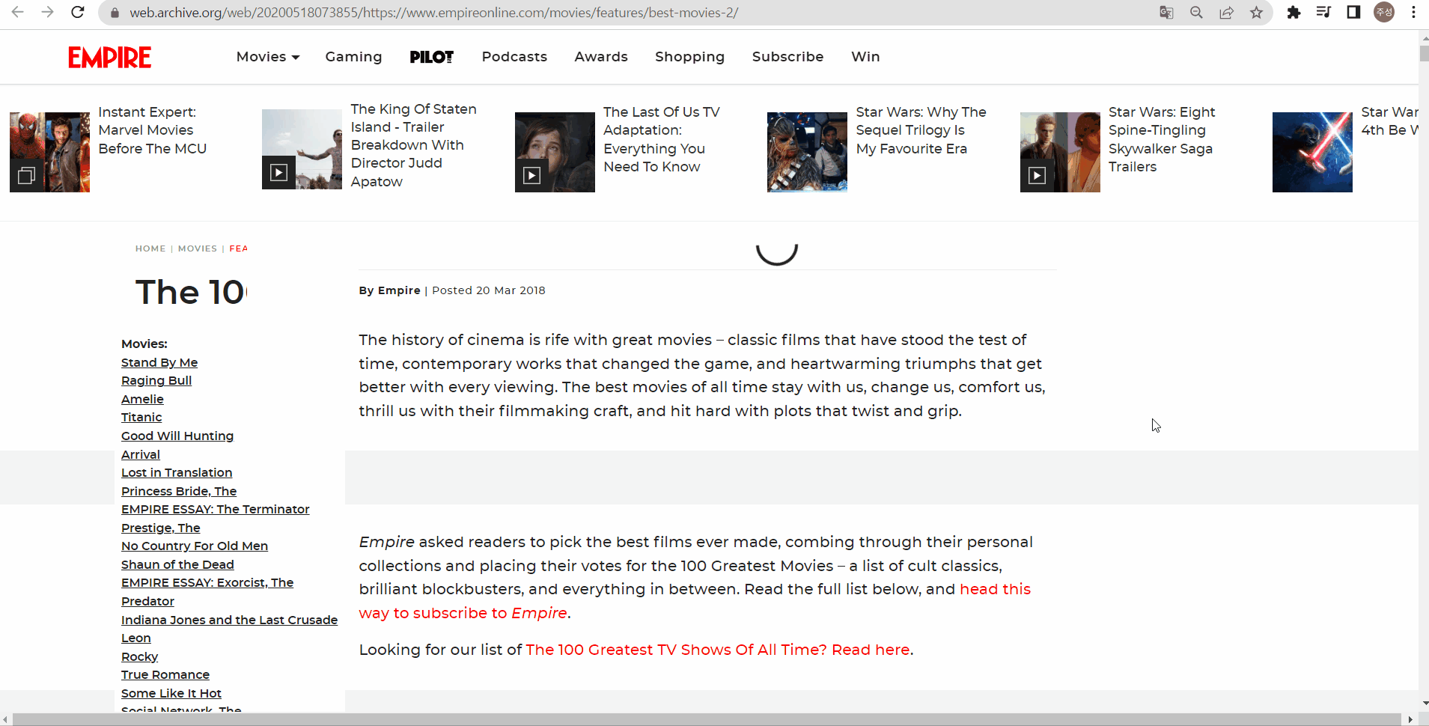
Task: Open the Predator link
Action: [x=147, y=601]
